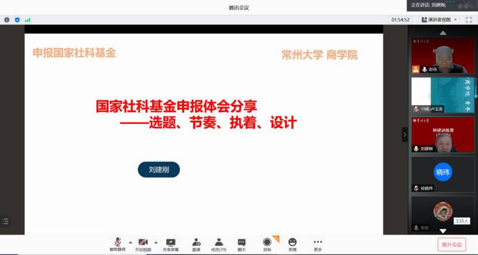Expand audio options arrow beside microphone
Viewport: 478px width, 255px height.
[130, 242]
